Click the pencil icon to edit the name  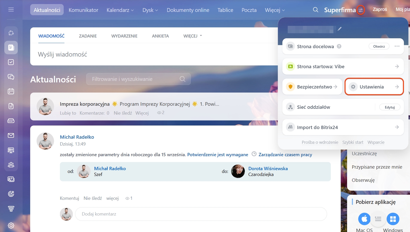click(339, 29)
